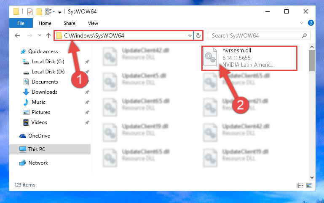Screen dimensions: 324x203
Task: Click the Up one level arrow
Action: coord(48,35)
